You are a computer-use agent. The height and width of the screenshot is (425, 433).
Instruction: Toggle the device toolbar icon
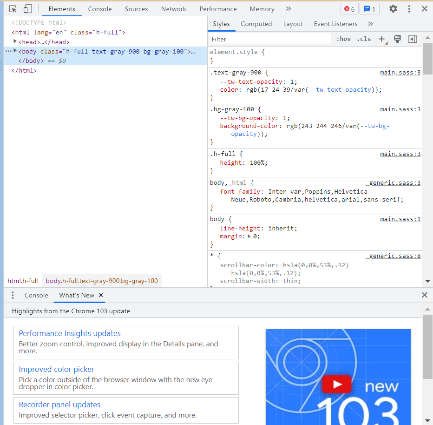(28, 9)
